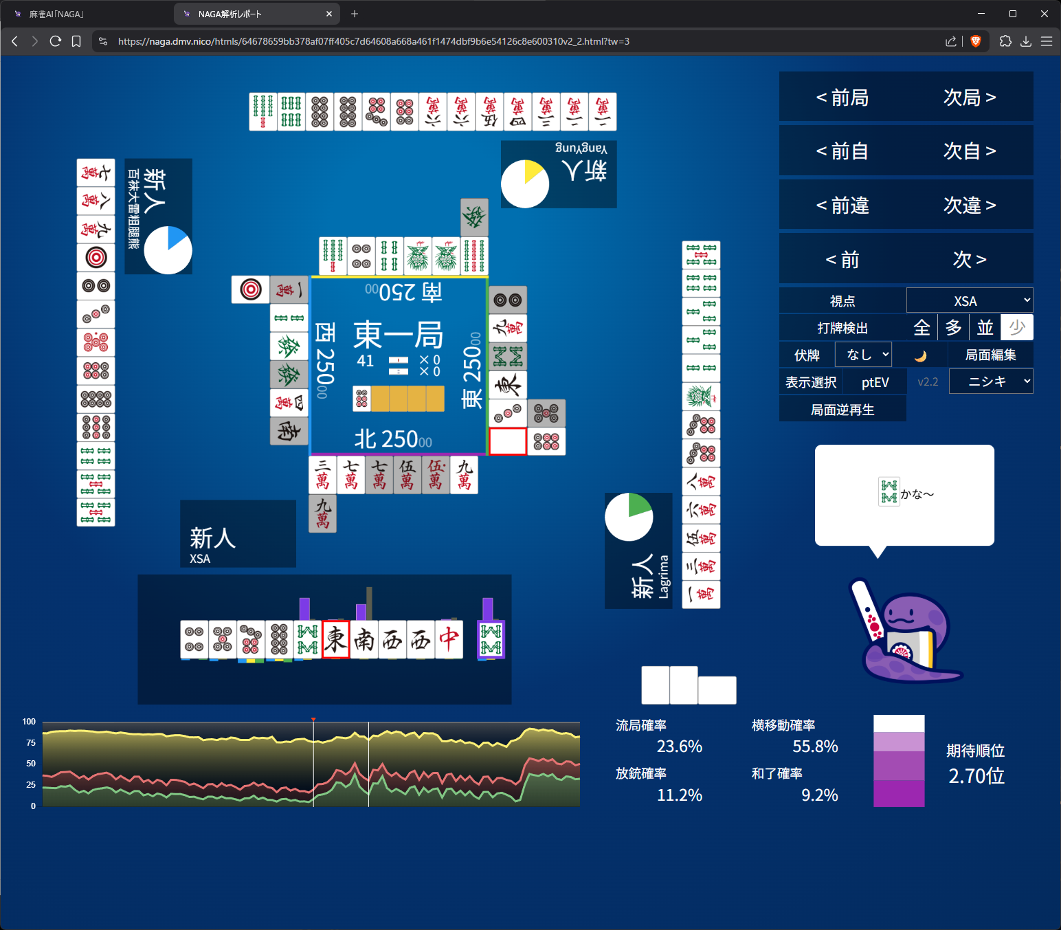Open a new browser tab
The height and width of the screenshot is (930, 1061).
[x=355, y=14]
